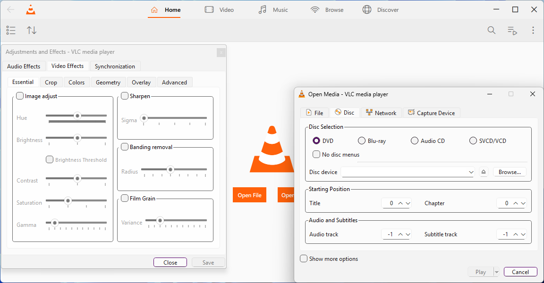The height and width of the screenshot is (283, 544).
Task: Open the Colors tab
Action: [76, 82]
